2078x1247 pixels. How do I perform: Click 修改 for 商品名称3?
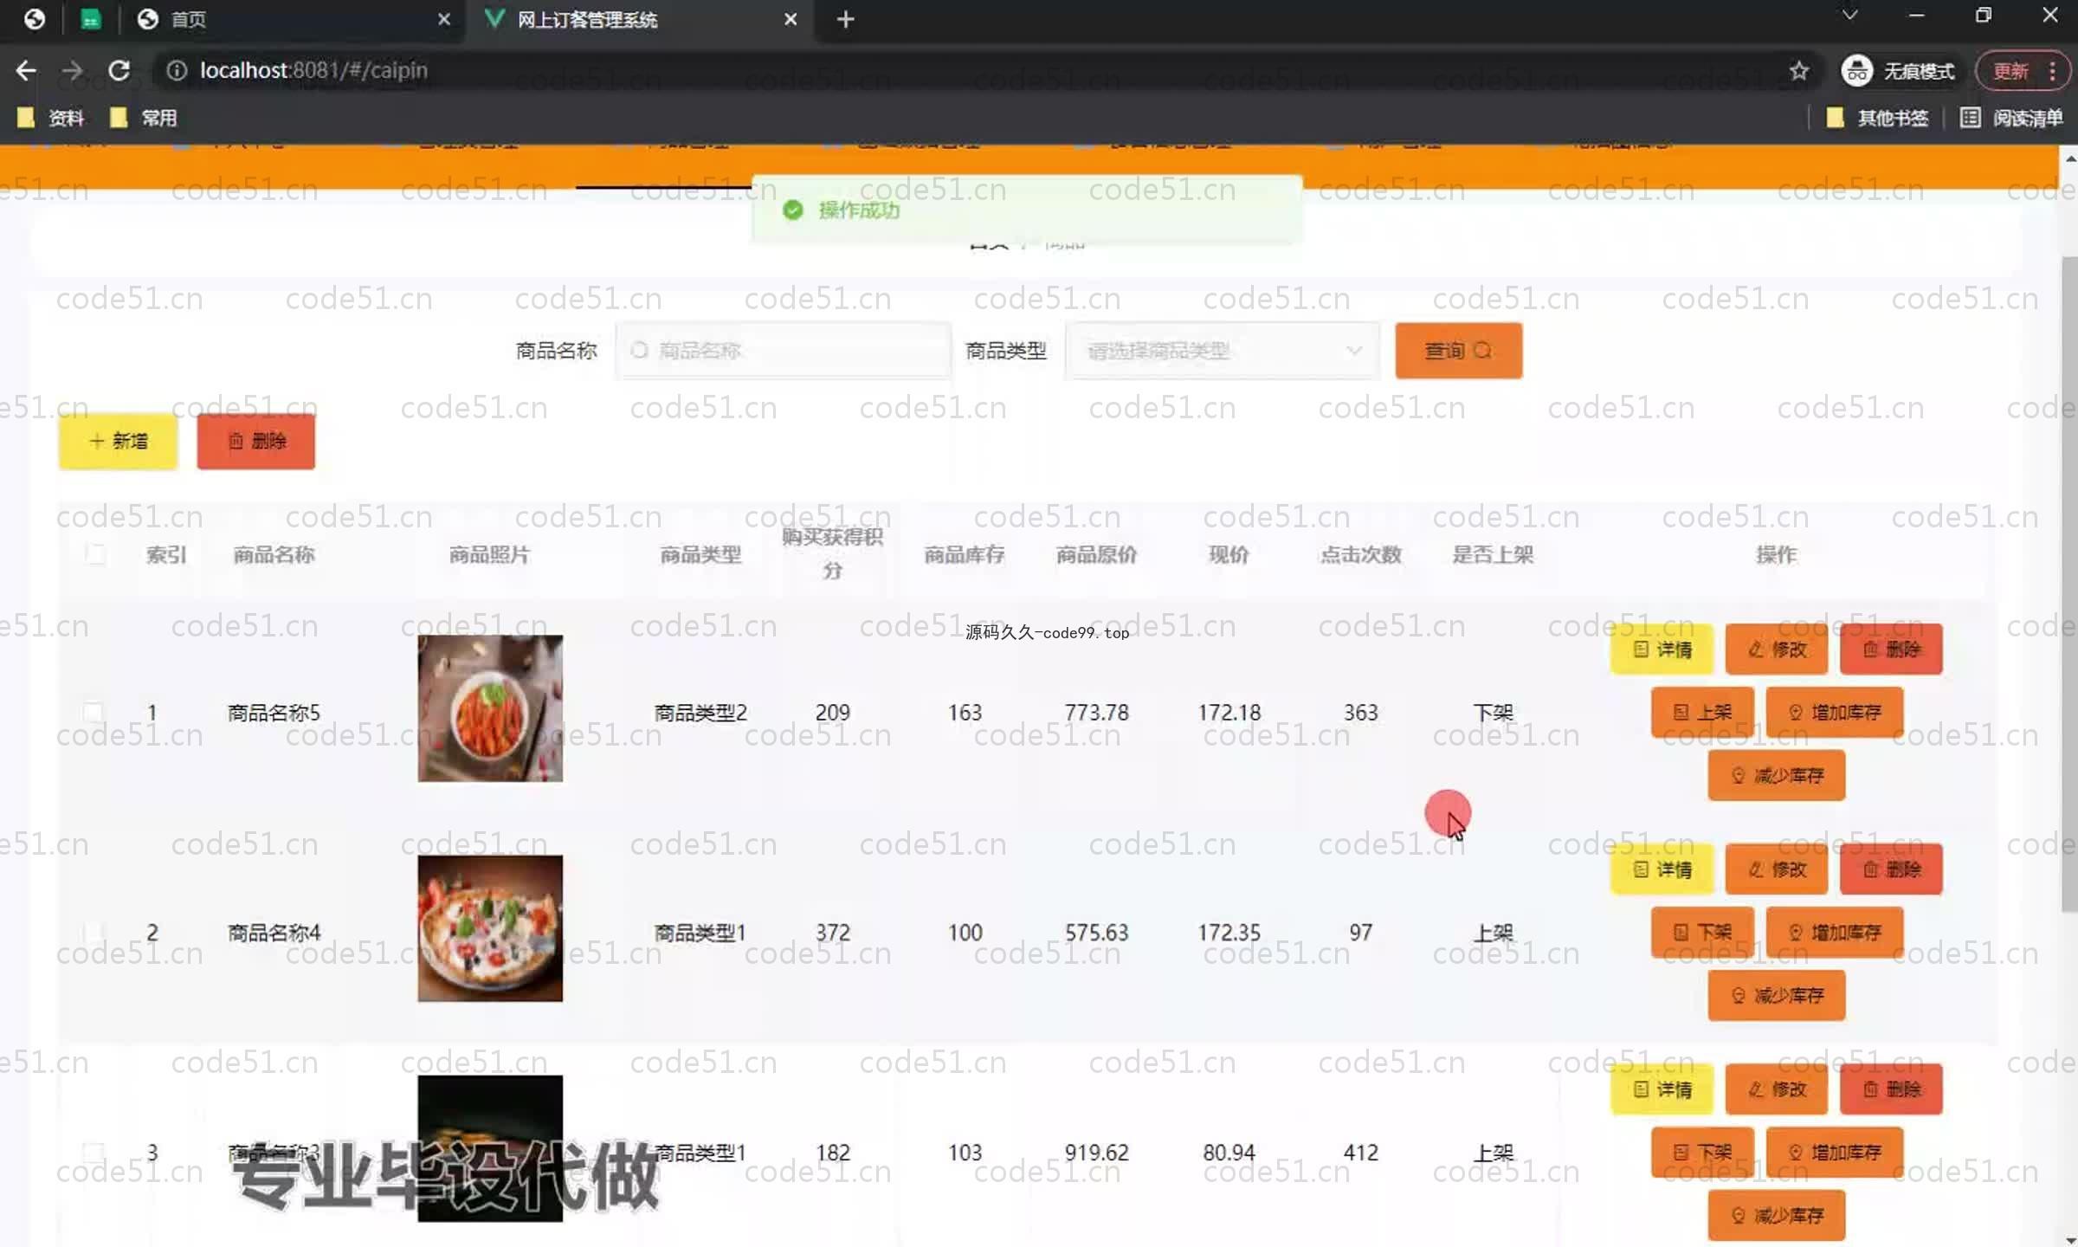1777,1089
